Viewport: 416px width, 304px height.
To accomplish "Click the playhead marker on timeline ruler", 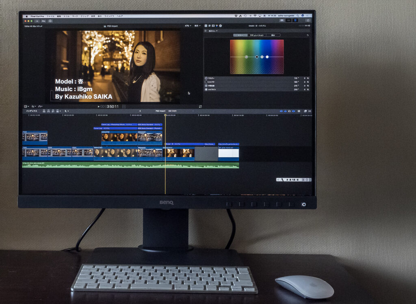I will pos(165,115).
